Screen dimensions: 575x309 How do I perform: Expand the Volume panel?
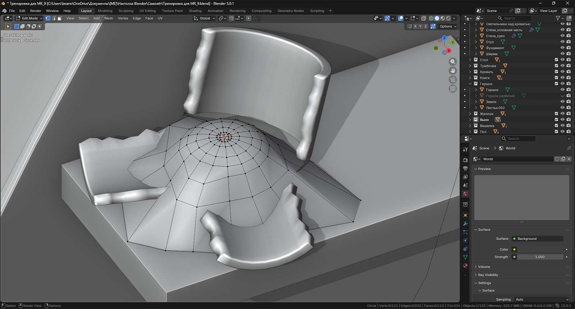coord(484,267)
